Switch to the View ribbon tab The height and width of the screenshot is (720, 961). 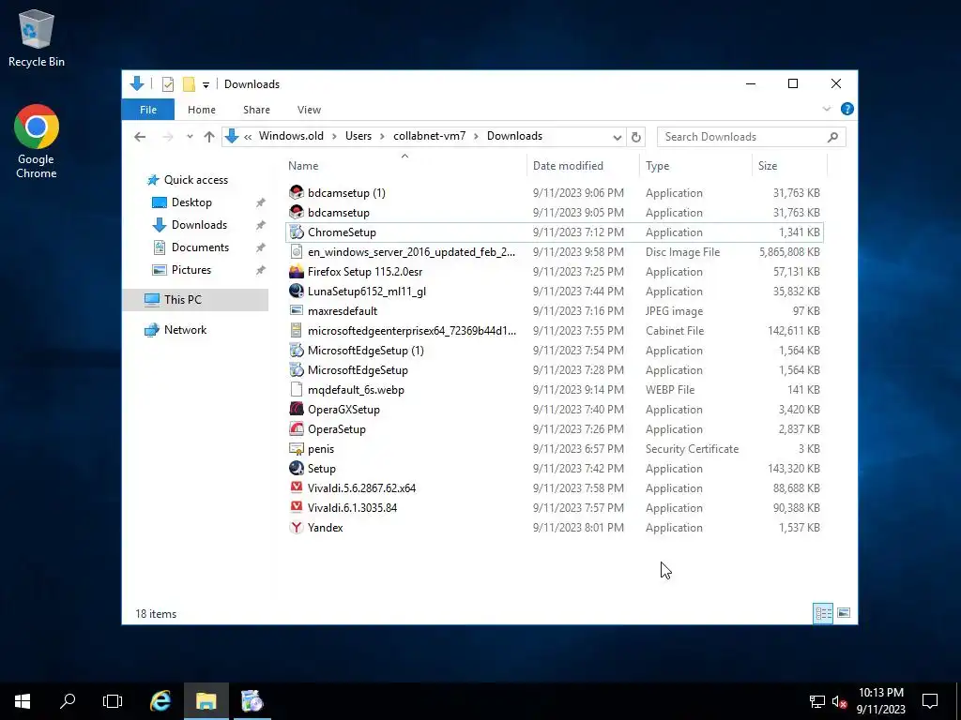pos(309,110)
